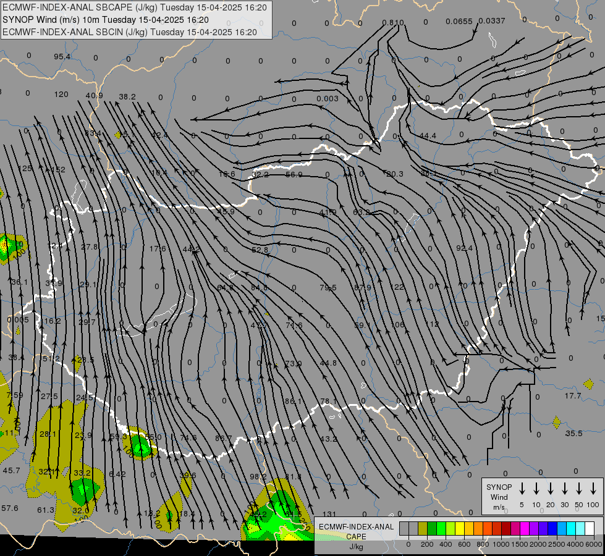Image resolution: width=605 pixels, height=556 pixels.
Task: Click the 50 m/s wind arrow in legend
Action: tap(579, 489)
